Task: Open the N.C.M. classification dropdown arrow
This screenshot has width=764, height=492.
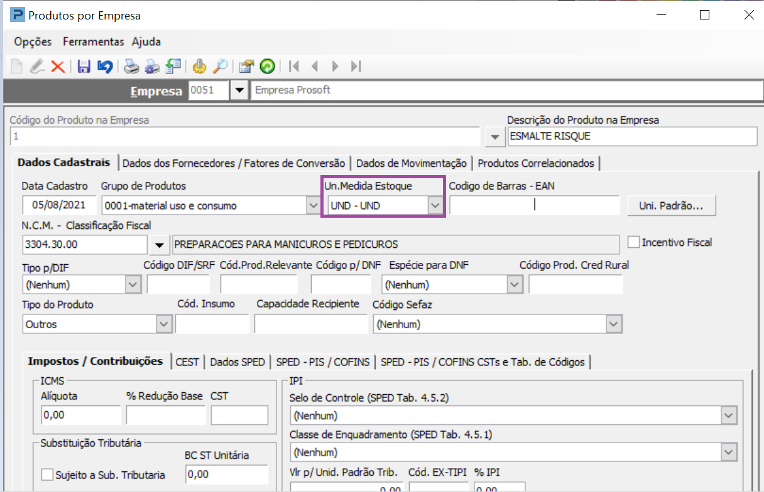Action: point(160,245)
